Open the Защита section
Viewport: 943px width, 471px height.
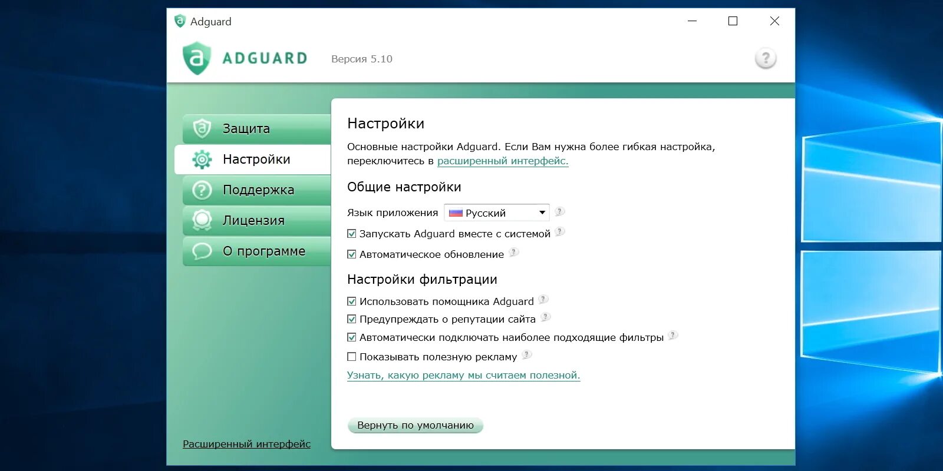coord(256,128)
